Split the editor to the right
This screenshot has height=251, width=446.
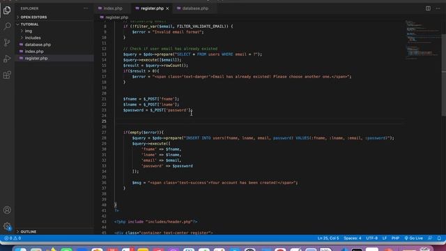[x=428, y=8]
